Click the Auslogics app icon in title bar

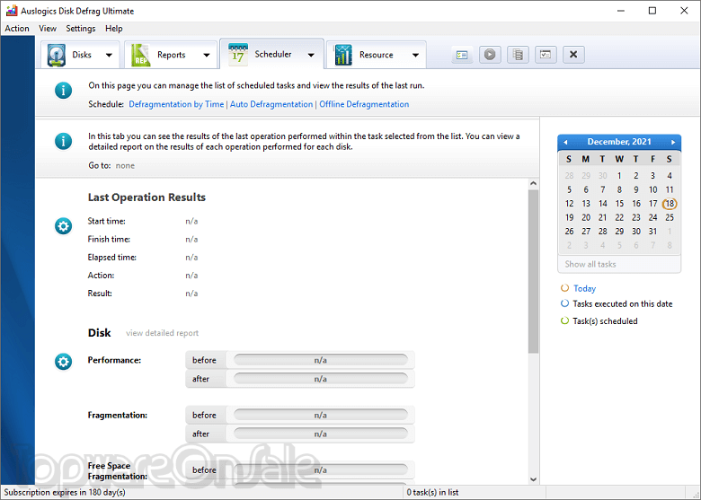[x=12, y=11]
